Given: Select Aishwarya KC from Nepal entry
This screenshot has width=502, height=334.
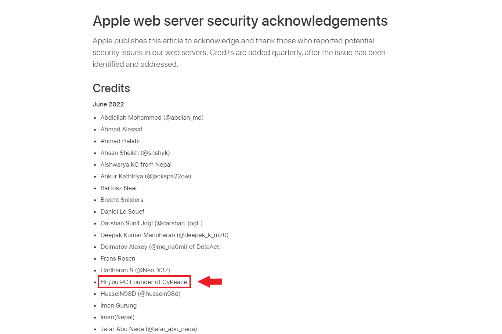Looking at the screenshot, I should tap(136, 164).
